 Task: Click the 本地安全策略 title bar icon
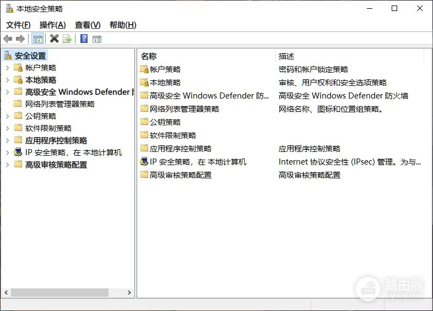pos(9,9)
